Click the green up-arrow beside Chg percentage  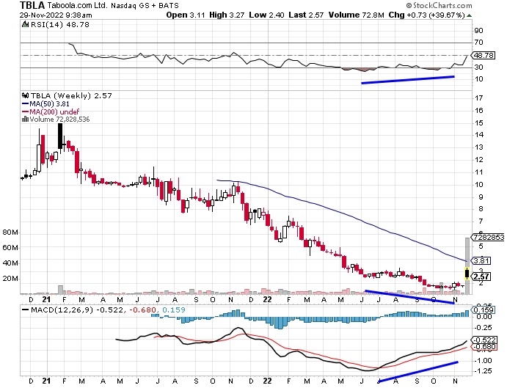point(469,15)
